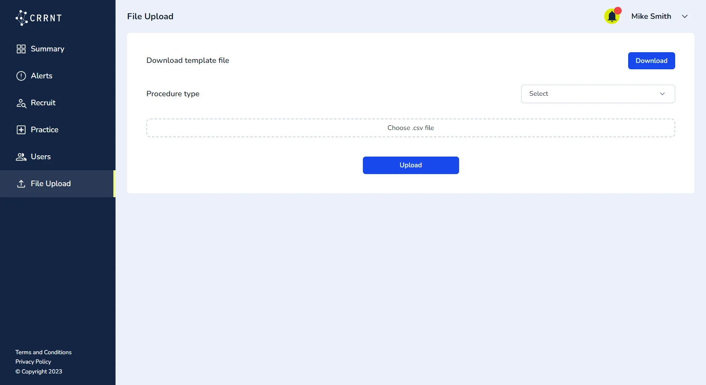Viewport: 706px width, 385px height.
Task: Open the Procedure type Select dropdown
Action: 597,94
